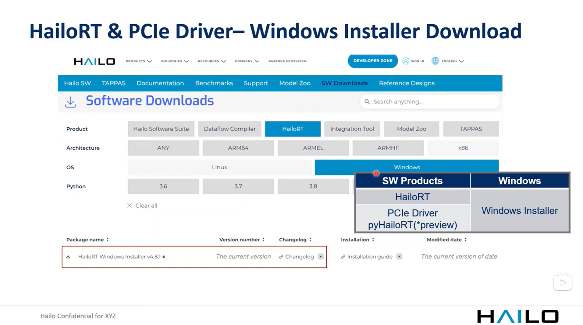Click the Sign In link text
583x325 pixels.
[x=417, y=61]
